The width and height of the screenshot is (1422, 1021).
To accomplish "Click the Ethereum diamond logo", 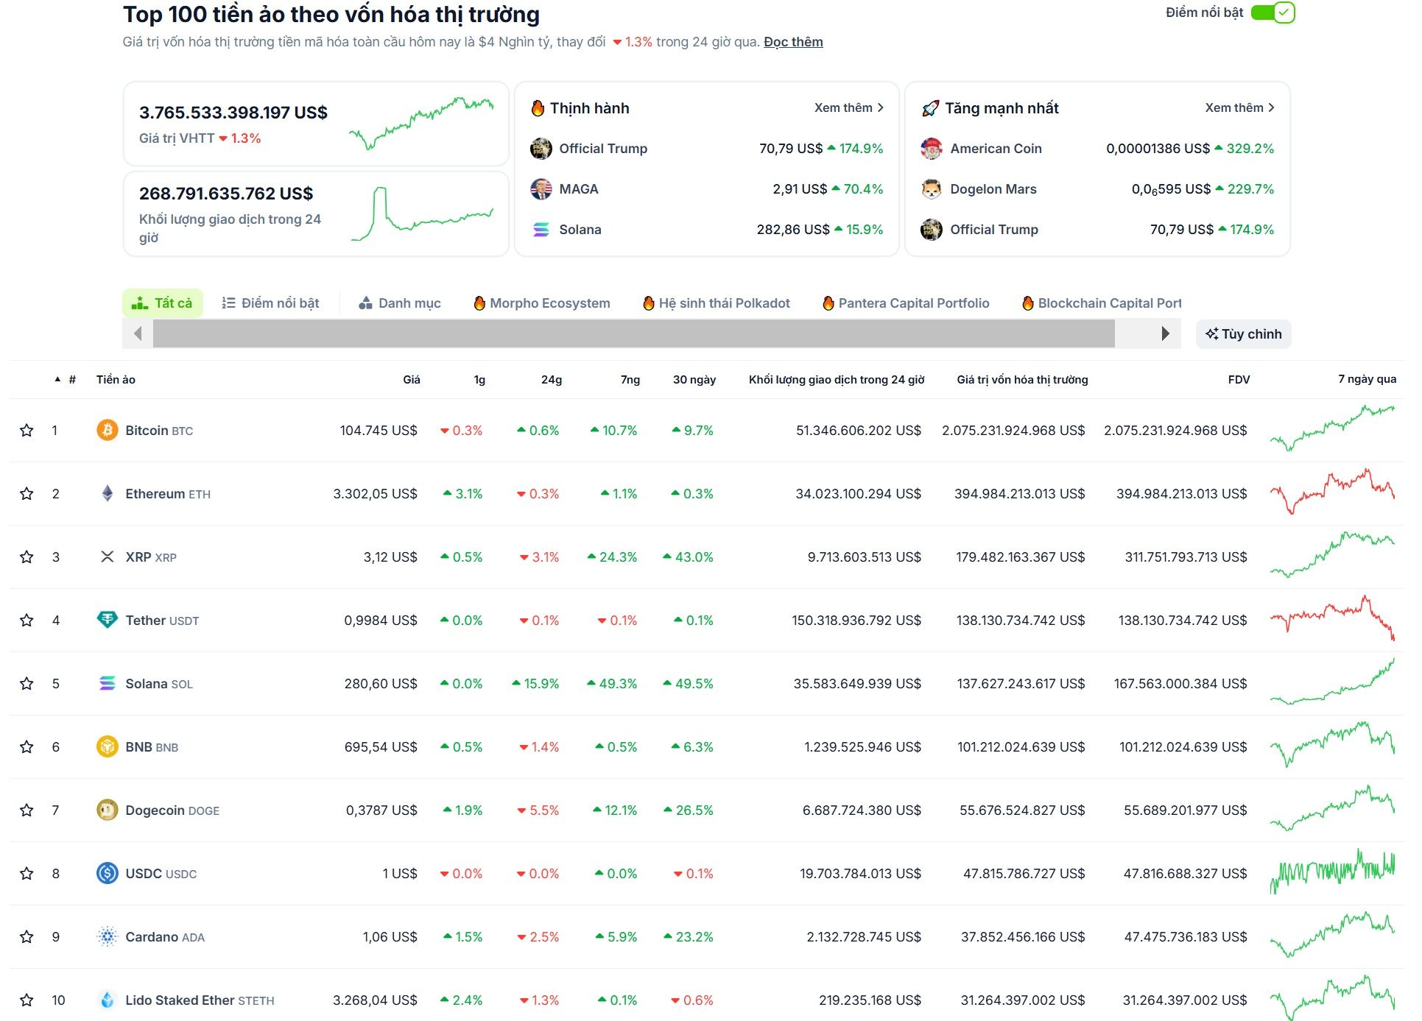I will click(x=108, y=493).
